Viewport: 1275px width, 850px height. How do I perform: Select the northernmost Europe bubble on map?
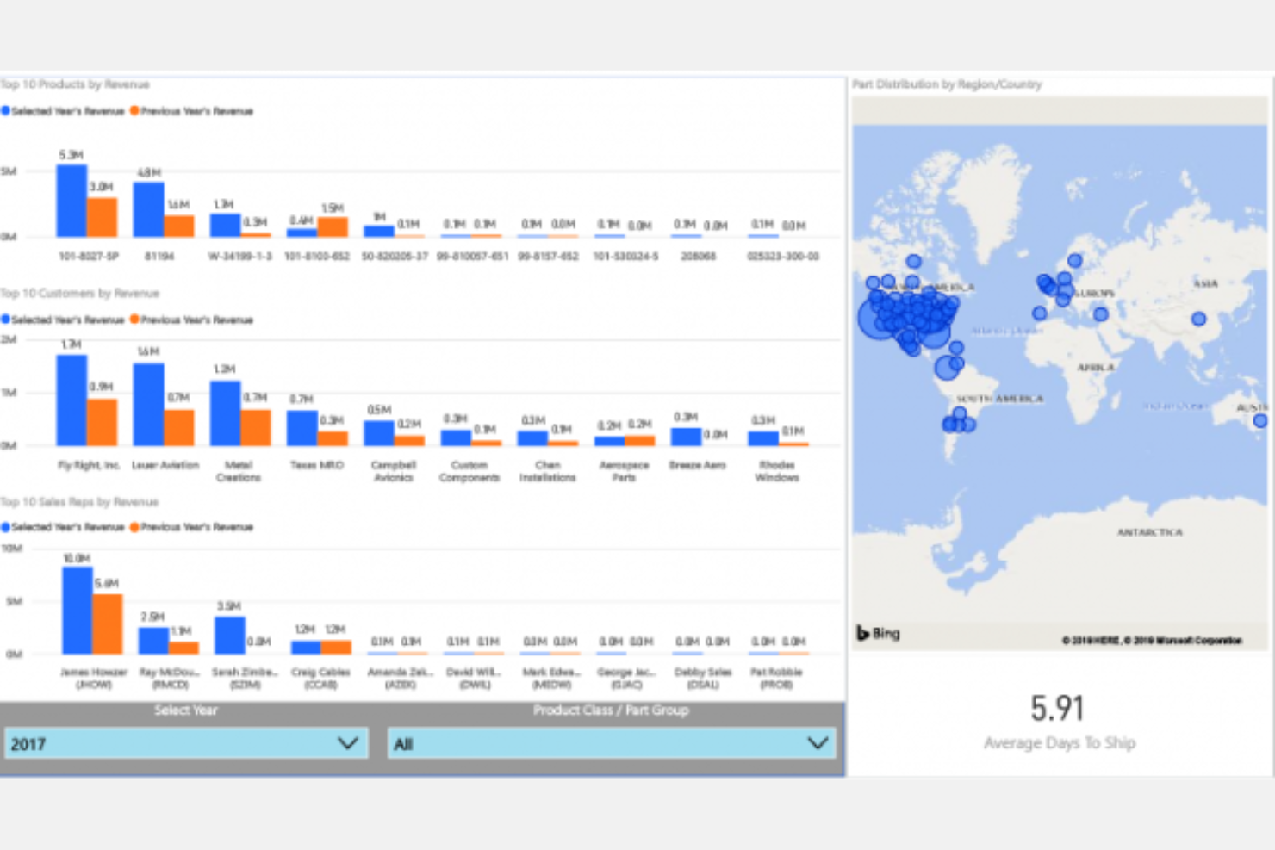(x=1074, y=260)
